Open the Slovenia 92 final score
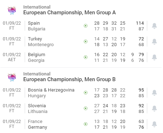 (141, 106)
